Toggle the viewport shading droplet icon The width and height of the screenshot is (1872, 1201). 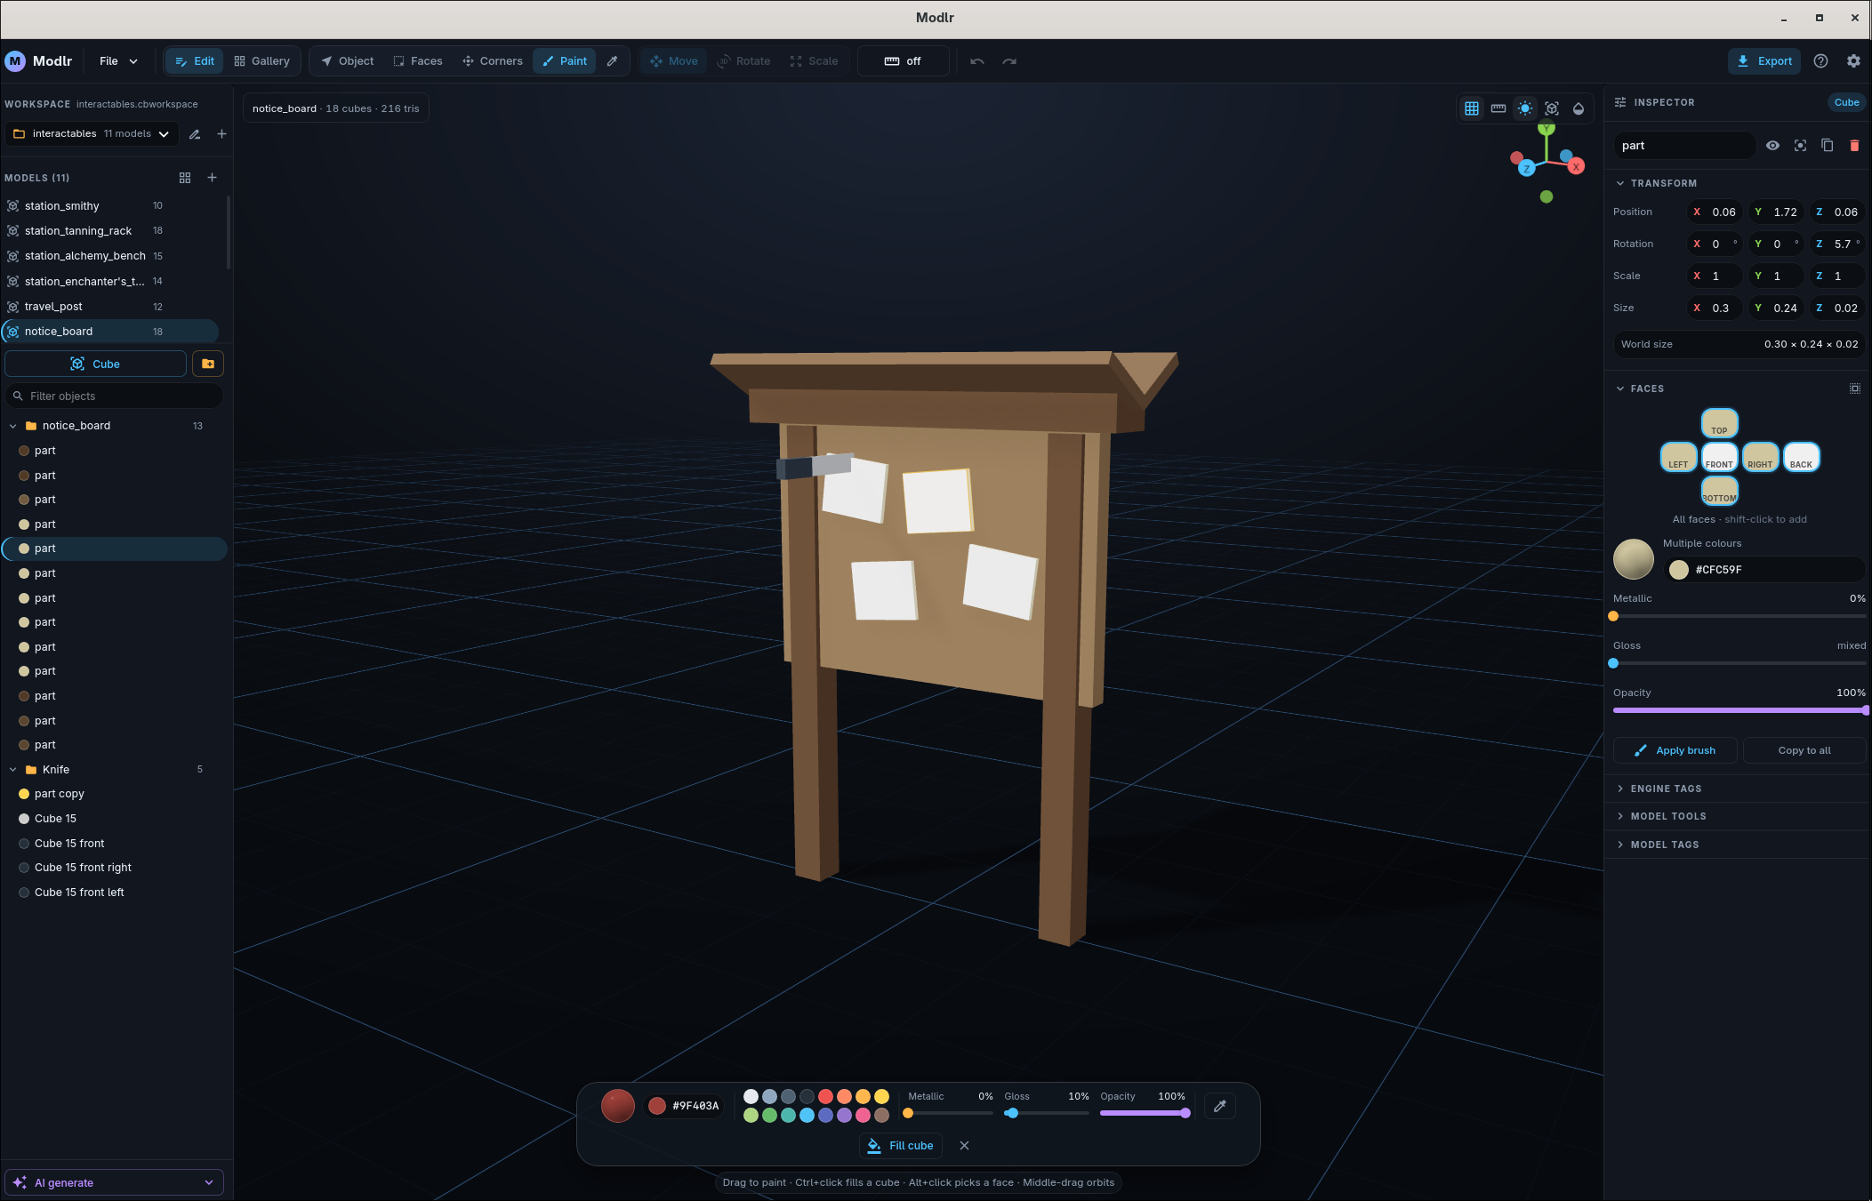pyautogui.click(x=1579, y=108)
